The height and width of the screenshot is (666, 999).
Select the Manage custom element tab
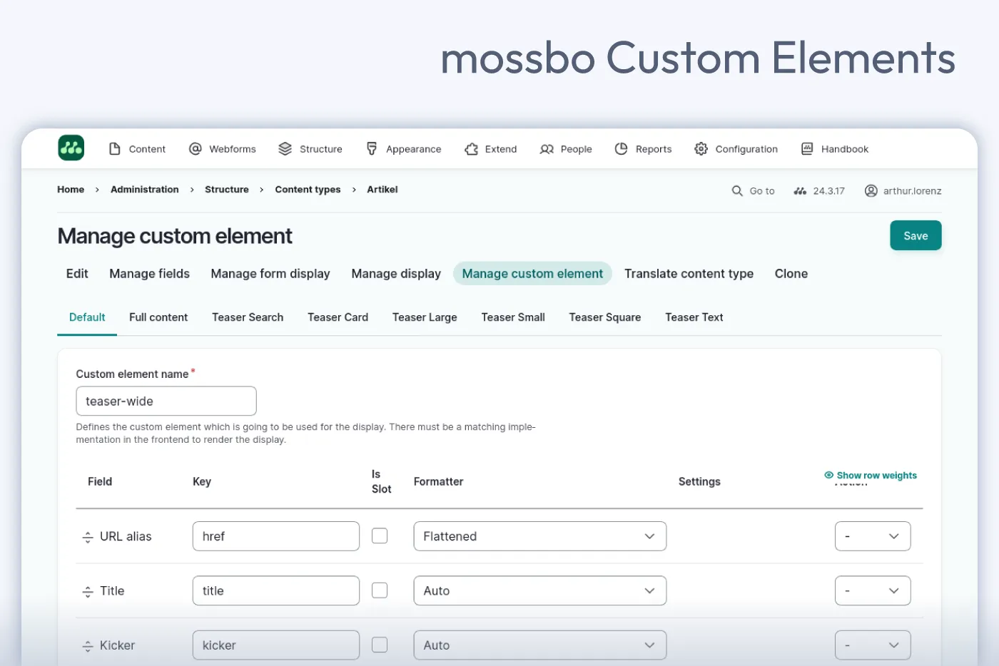tap(532, 274)
